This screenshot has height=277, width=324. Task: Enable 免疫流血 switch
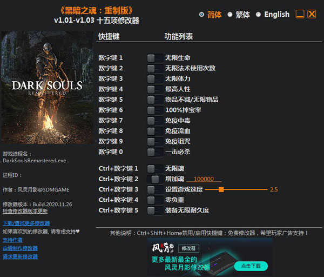pyautogui.click(x=155, y=131)
